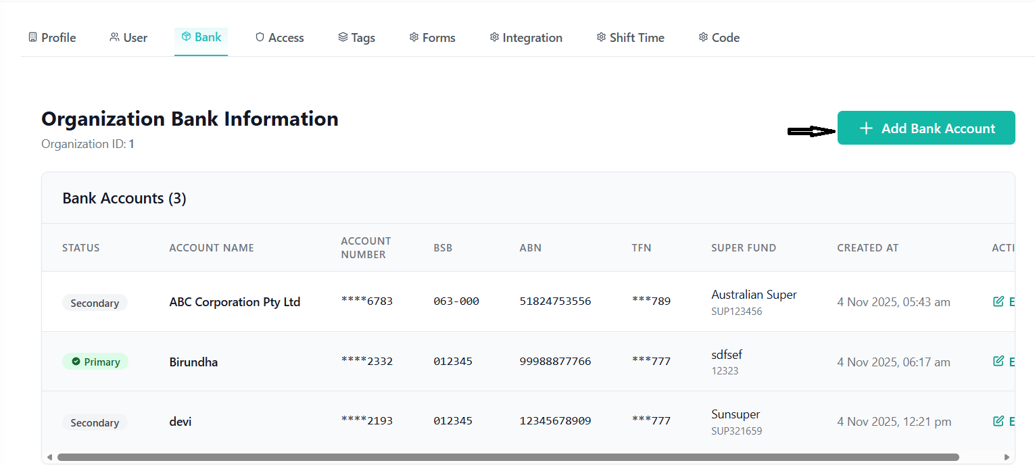
Task: Open the Forms tab
Action: click(432, 38)
